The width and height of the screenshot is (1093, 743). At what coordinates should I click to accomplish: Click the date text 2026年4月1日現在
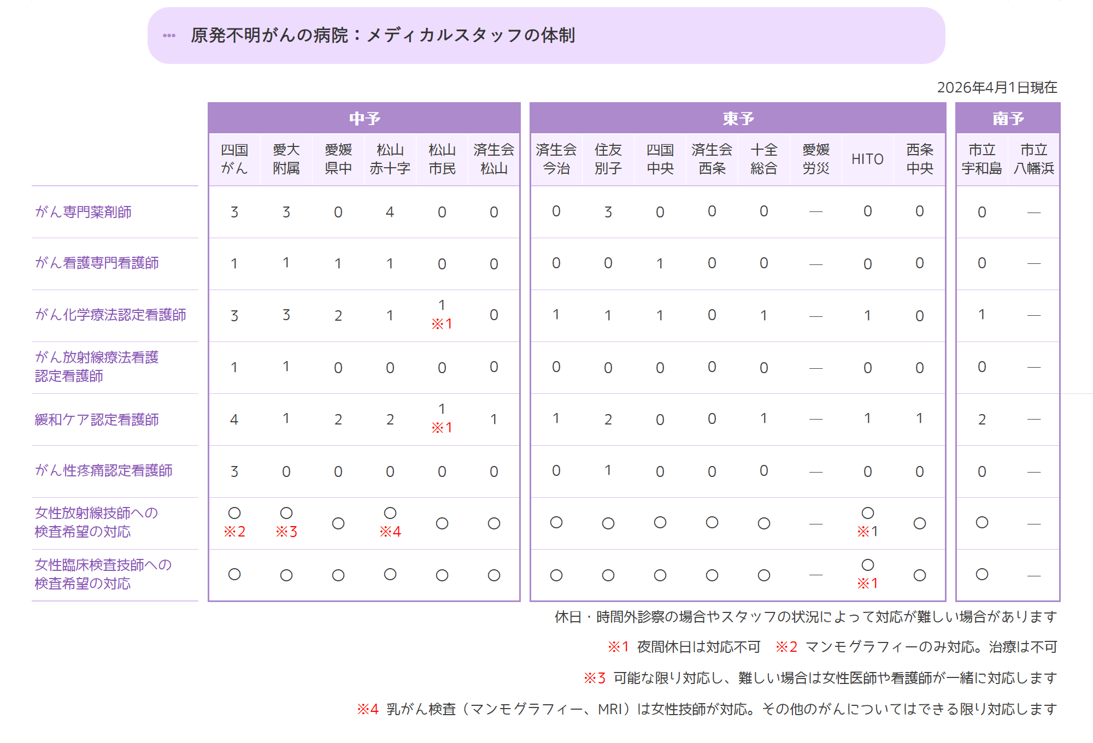997,87
